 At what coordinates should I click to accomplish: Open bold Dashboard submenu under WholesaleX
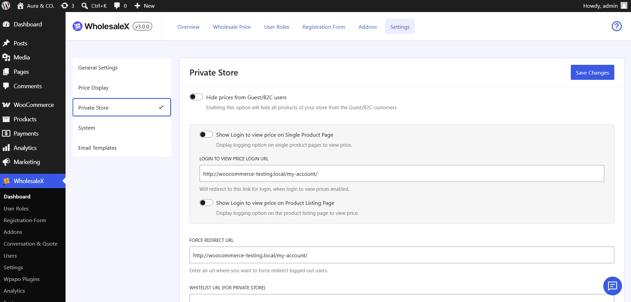(x=17, y=196)
